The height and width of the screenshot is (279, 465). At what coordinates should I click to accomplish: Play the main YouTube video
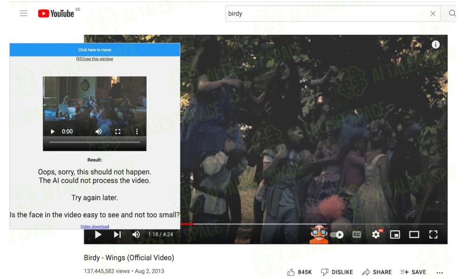point(98,234)
